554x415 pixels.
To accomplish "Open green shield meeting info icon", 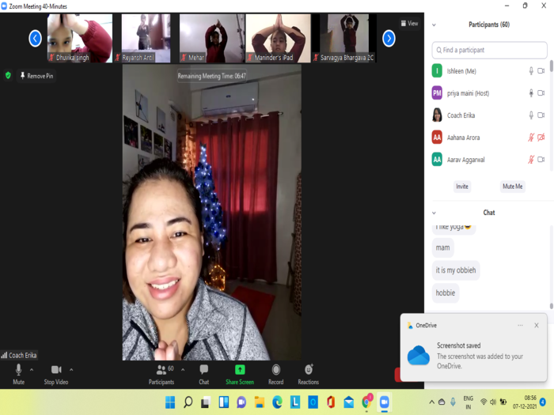I will coord(8,75).
